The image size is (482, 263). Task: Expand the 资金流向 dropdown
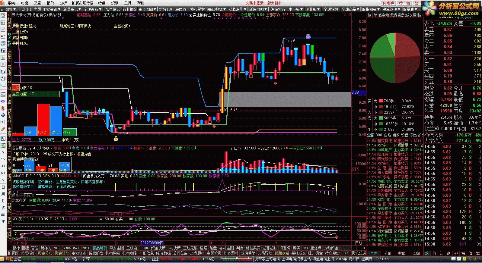click(x=148, y=9)
